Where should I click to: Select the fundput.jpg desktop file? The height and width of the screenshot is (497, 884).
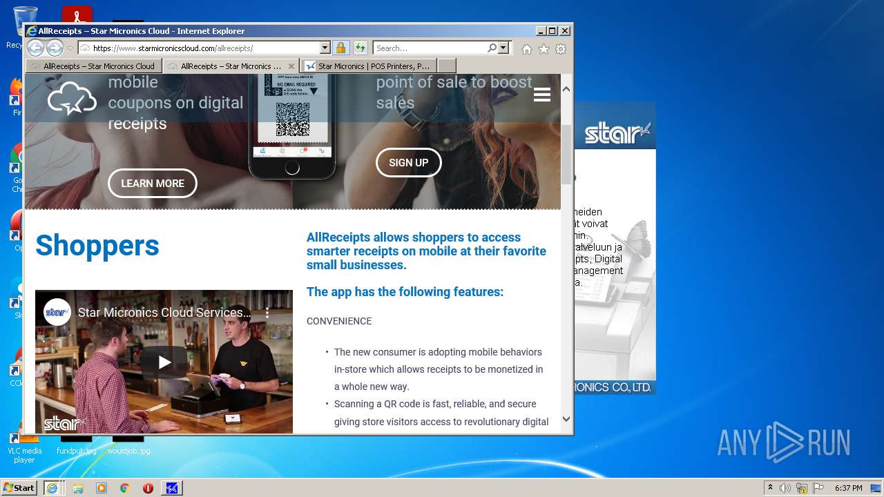pyautogui.click(x=76, y=446)
